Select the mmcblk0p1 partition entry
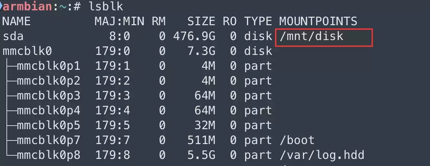430x166 pixels. pyautogui.click(x=48, y=66)
